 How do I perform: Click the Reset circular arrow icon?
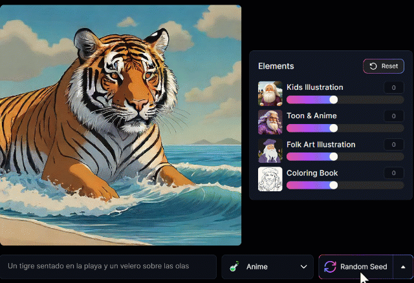pos(373,66)
